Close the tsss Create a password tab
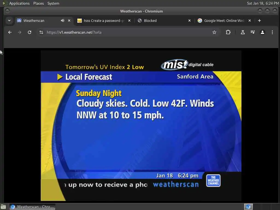280x210 pixels. pos(129,21)
